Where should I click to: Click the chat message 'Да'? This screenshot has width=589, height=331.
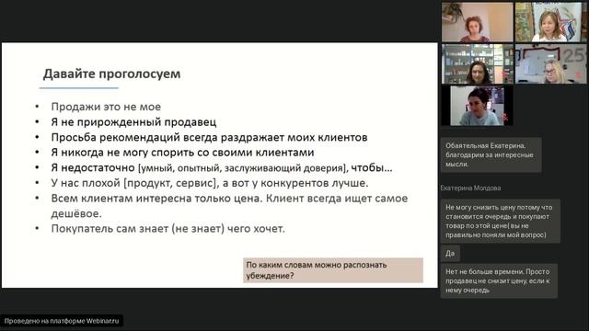450,254
